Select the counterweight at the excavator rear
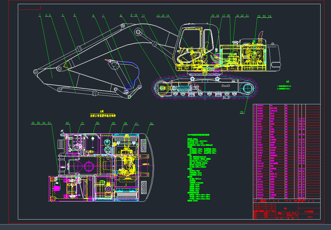This screenshot has height=230, width=331. (x=273, y=58)
